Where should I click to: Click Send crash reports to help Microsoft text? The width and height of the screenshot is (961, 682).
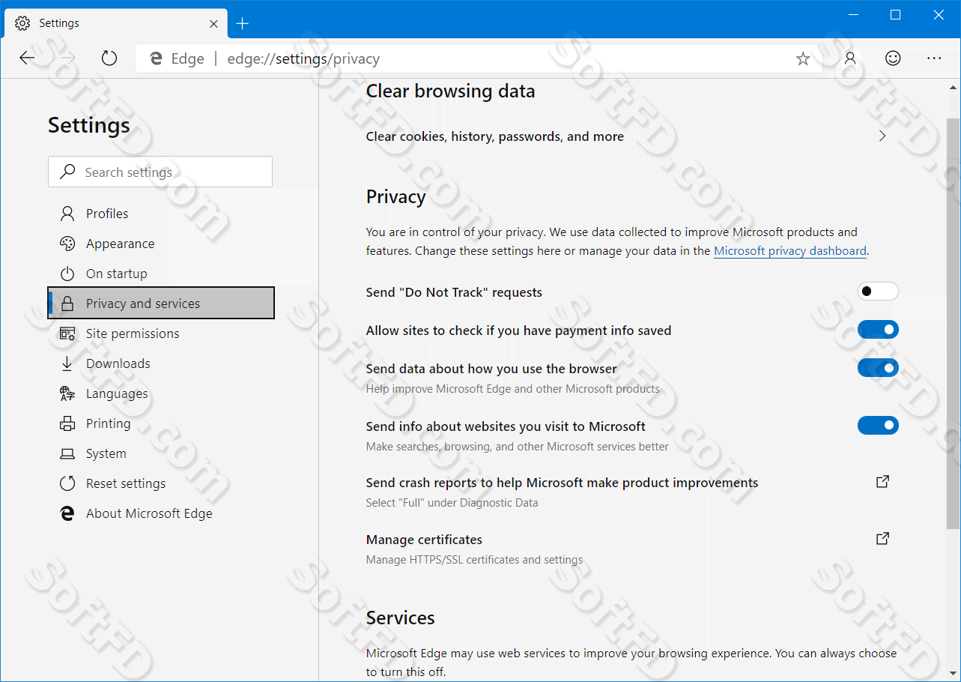tap(562, 483)
